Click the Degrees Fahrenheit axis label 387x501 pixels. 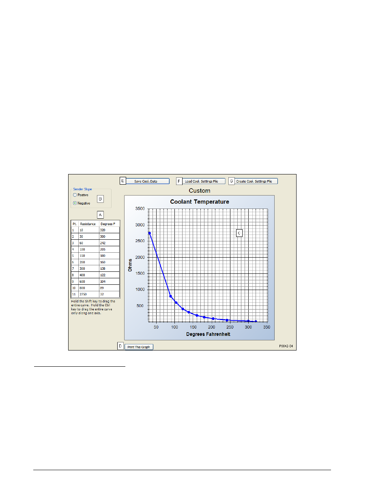tap(208, 334)
